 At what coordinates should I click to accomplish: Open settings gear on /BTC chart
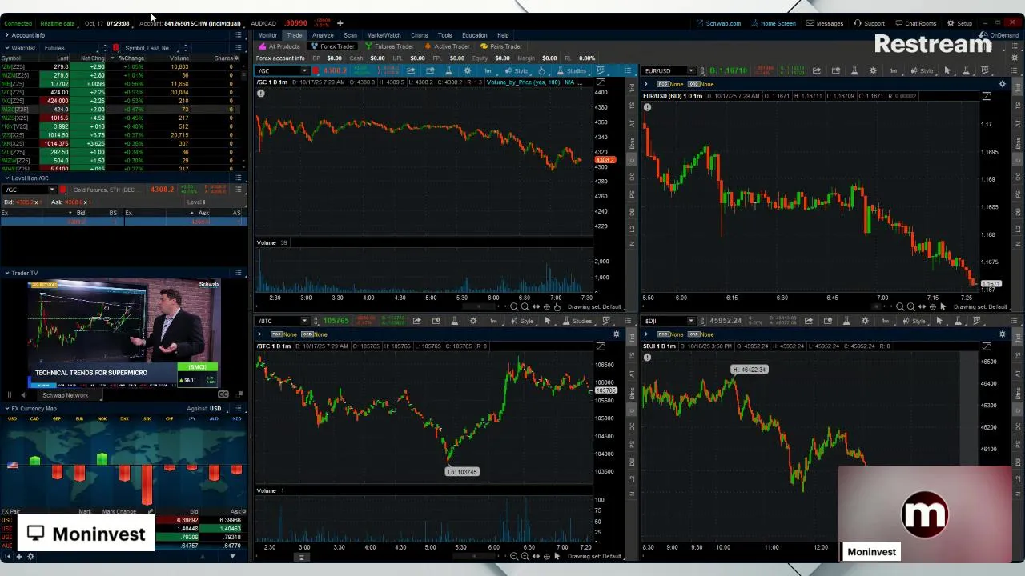[x=473, y=321]
